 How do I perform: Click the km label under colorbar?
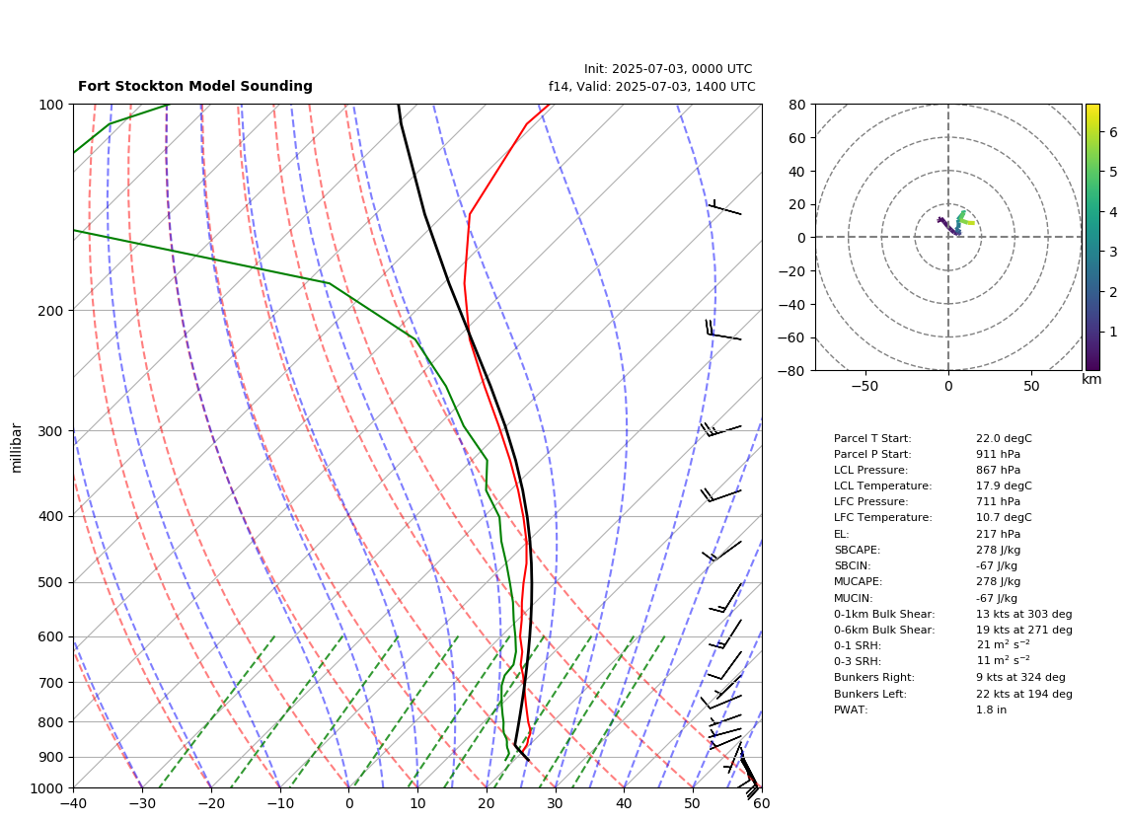click(x=1091, y=379)
